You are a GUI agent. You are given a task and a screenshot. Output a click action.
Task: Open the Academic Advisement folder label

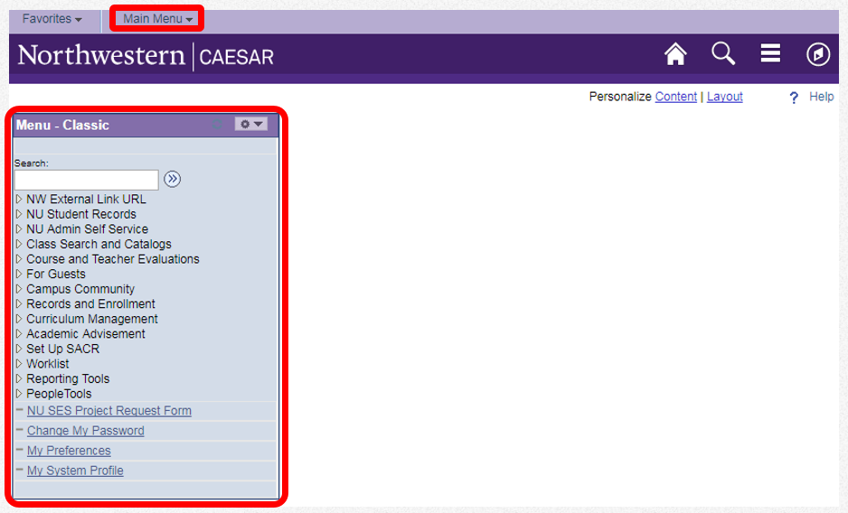(x=86, y=334)
